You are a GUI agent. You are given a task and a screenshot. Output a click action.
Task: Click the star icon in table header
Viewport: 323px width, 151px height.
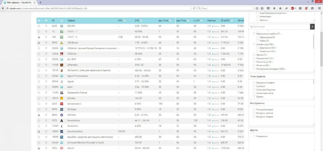[x=39, y=21]
